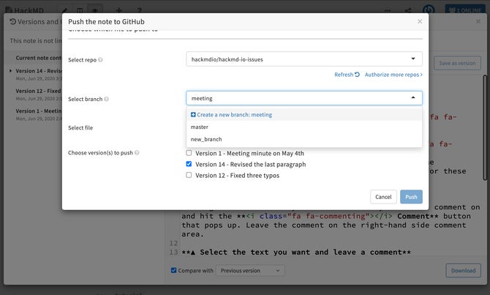Image resolution: width=490 pixels, height=295 pixels.
Task: Choose Create a new branch: meeting
Action: (x=304, y=115)
